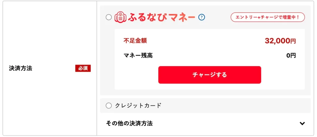This screenshot has width=317, height=137.
Task: Click the 決済方法 field label
Action: [x=20, y=68]
